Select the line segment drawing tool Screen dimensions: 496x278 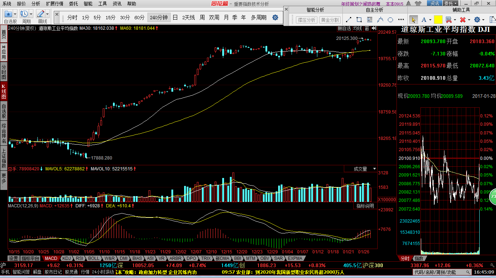point(349,20)
